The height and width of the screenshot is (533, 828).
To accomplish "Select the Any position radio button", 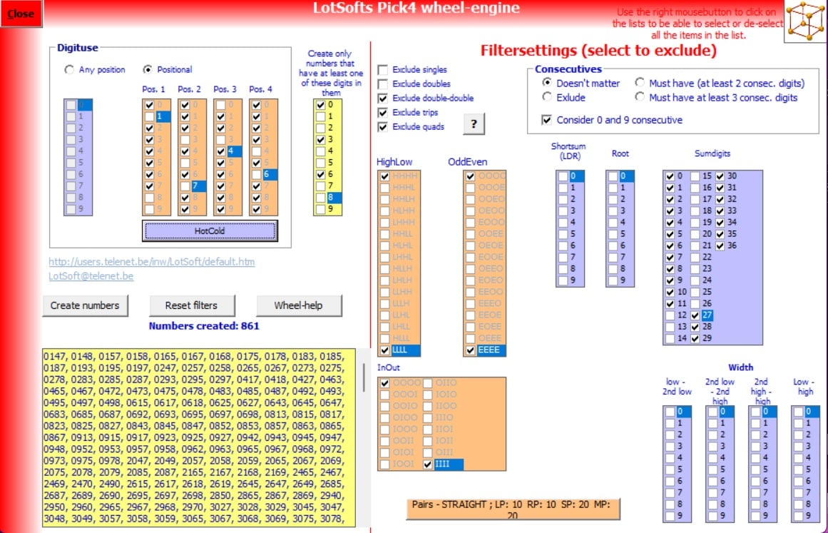I will coord(69,70).
